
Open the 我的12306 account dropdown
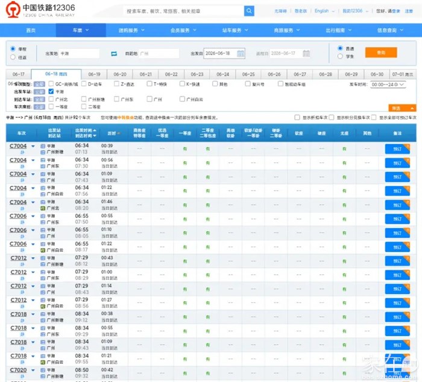[355, 11]
